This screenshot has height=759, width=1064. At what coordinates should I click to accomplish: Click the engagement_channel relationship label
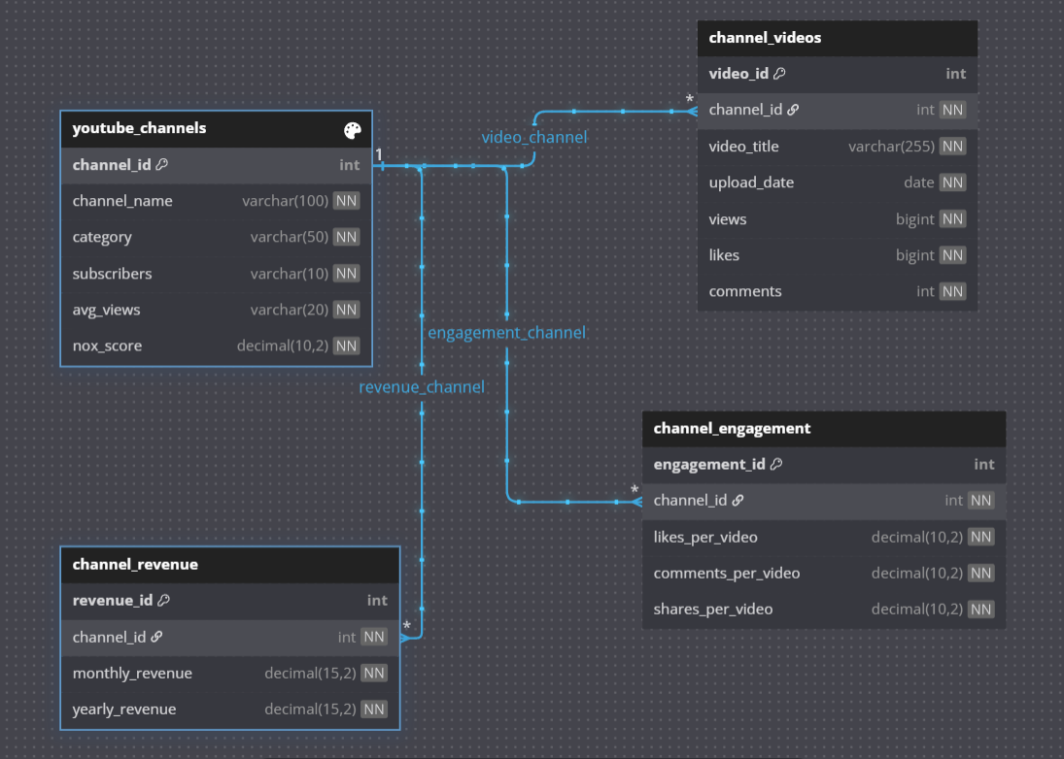pyautogui.click(x=506, y=333)
